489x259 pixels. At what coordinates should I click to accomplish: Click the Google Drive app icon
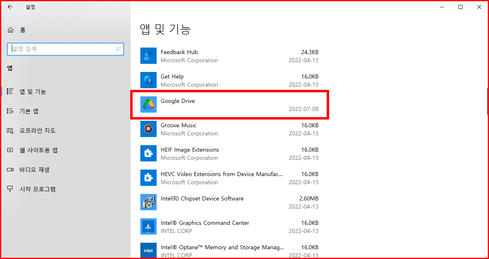coord(148,104)
